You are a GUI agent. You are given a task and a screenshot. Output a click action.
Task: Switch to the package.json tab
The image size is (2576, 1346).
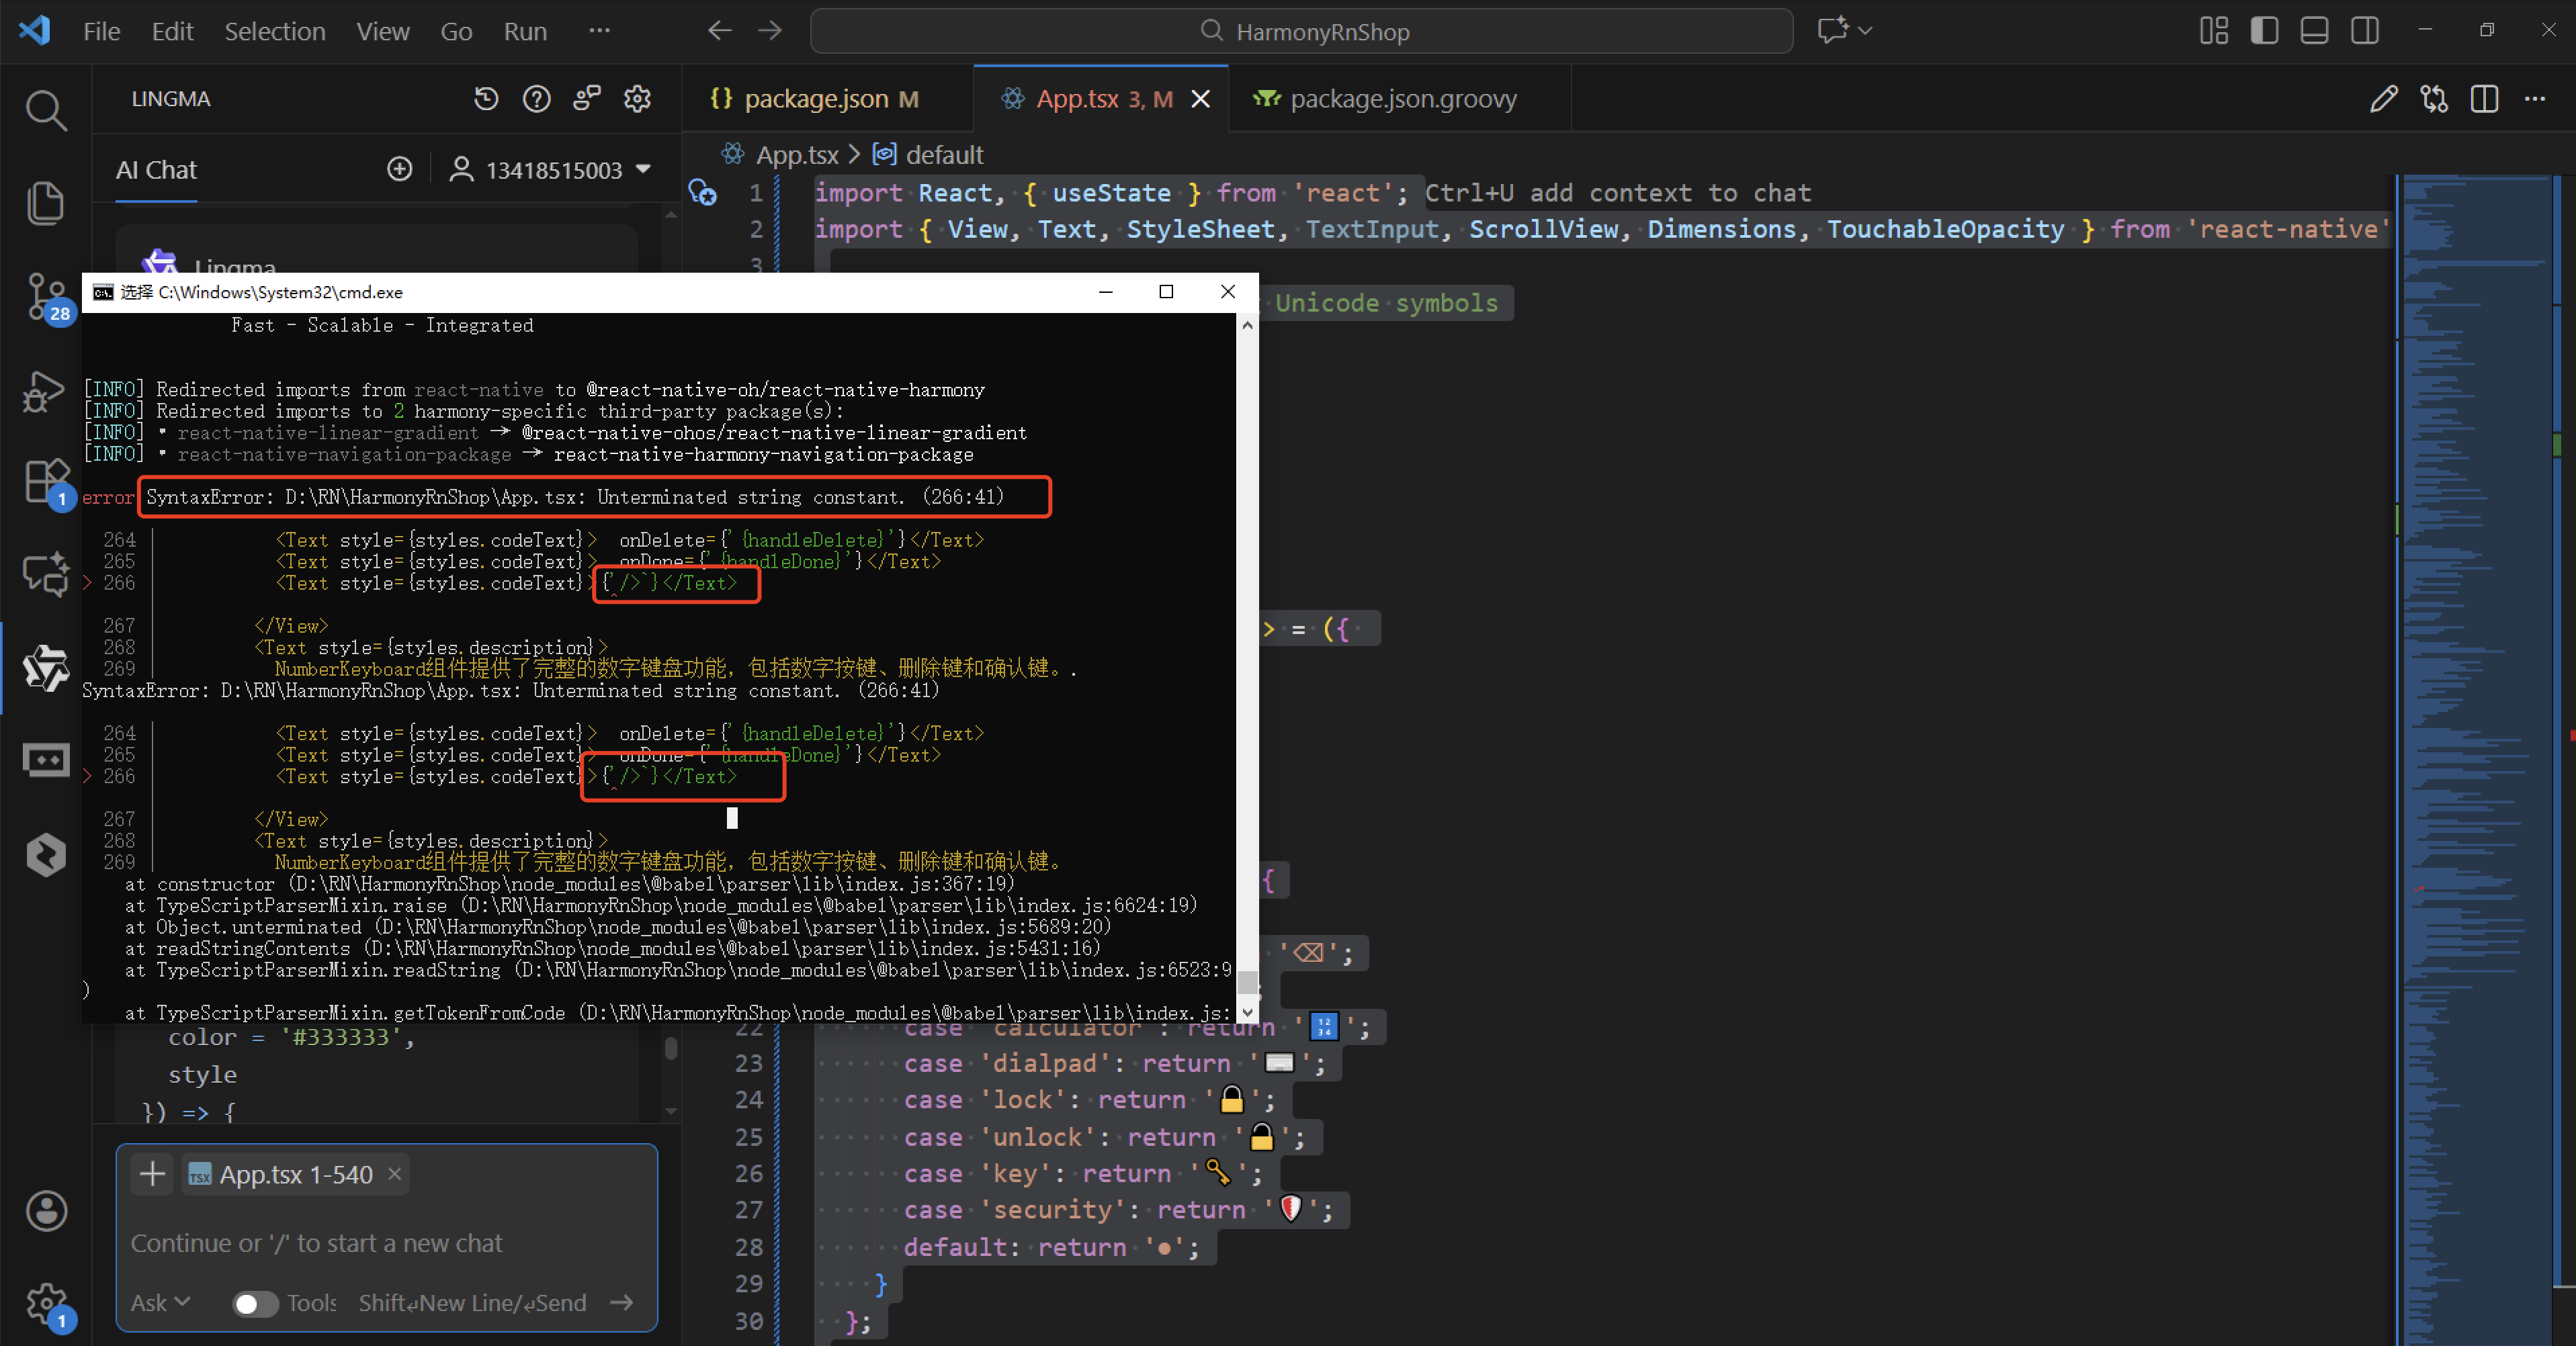pos(815,99)
